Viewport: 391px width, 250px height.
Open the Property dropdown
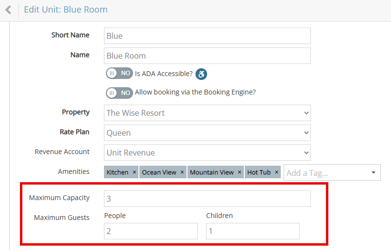pyautogui.click(x=207, y=113)
